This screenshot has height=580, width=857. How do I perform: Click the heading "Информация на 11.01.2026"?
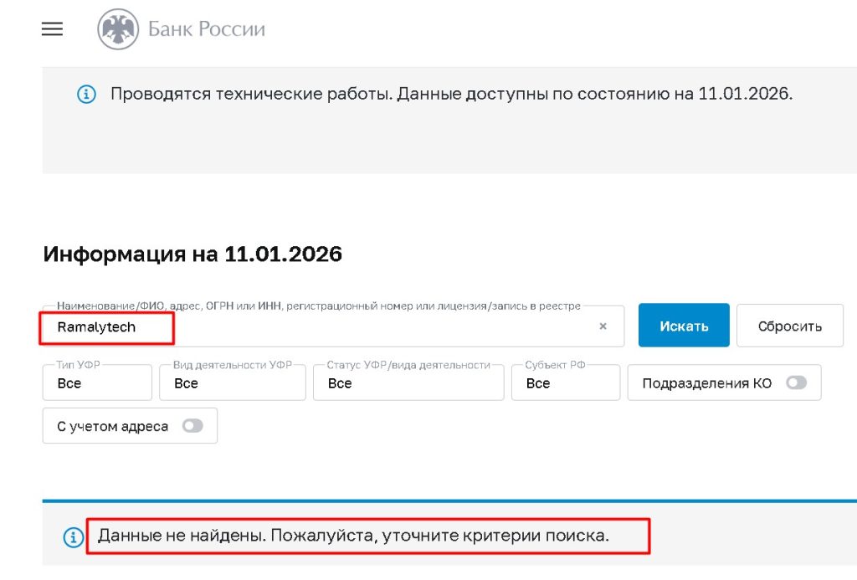(192, 254)
